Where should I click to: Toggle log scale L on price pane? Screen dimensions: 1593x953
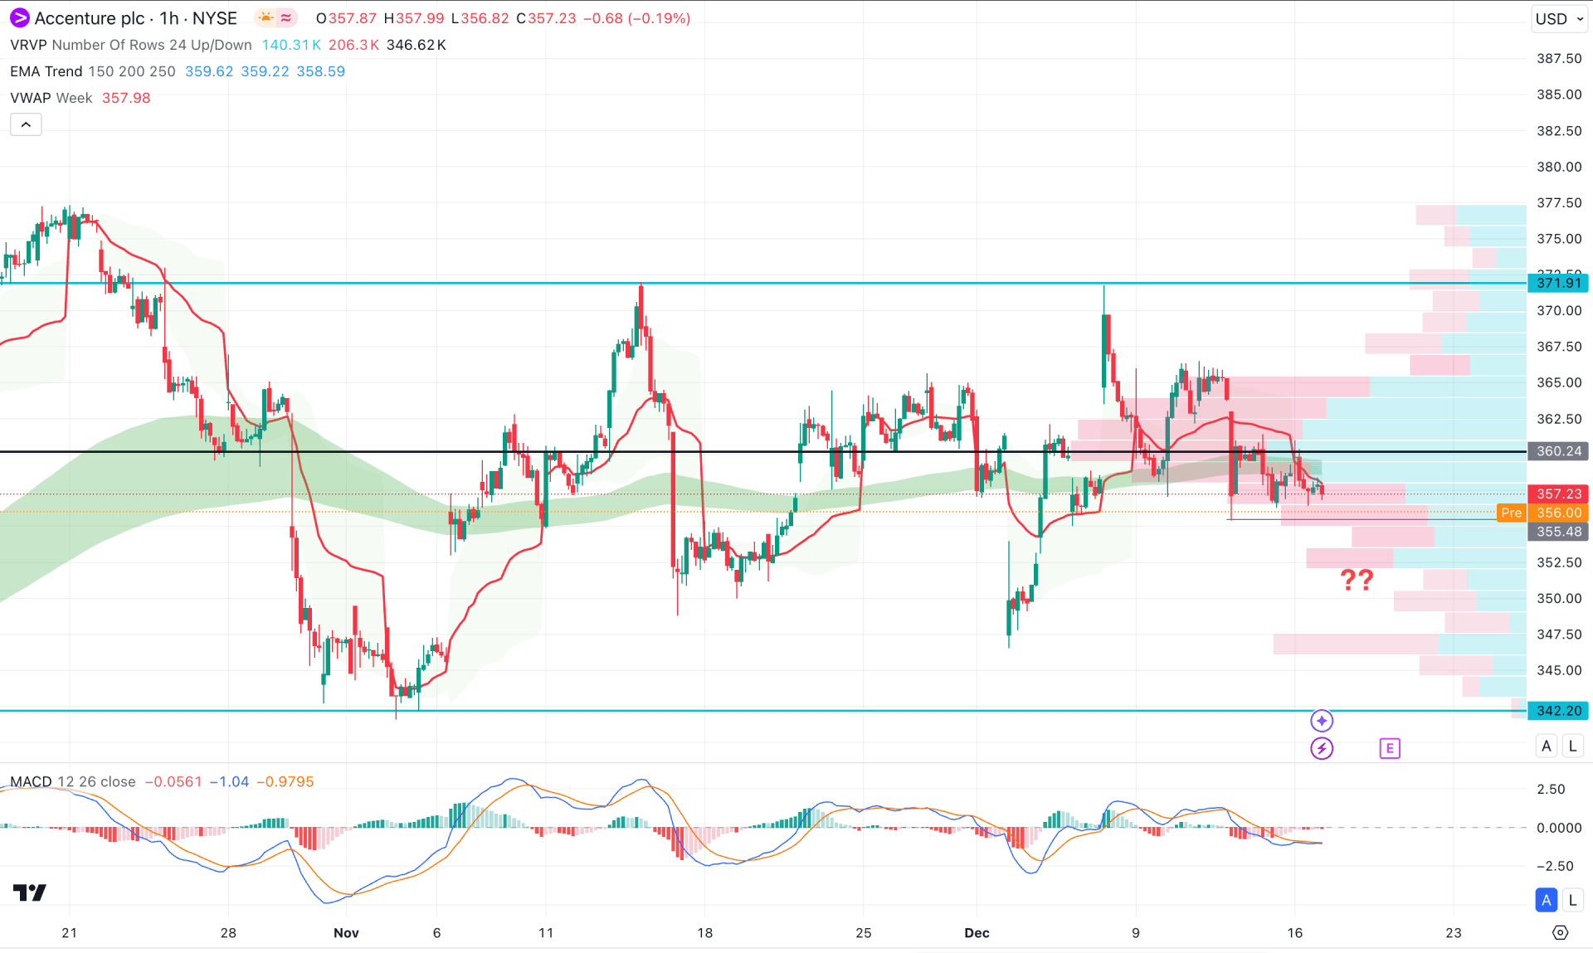(1572, 746)
